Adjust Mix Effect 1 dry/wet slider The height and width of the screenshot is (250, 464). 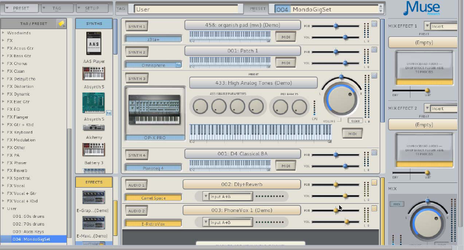point(427,90)
